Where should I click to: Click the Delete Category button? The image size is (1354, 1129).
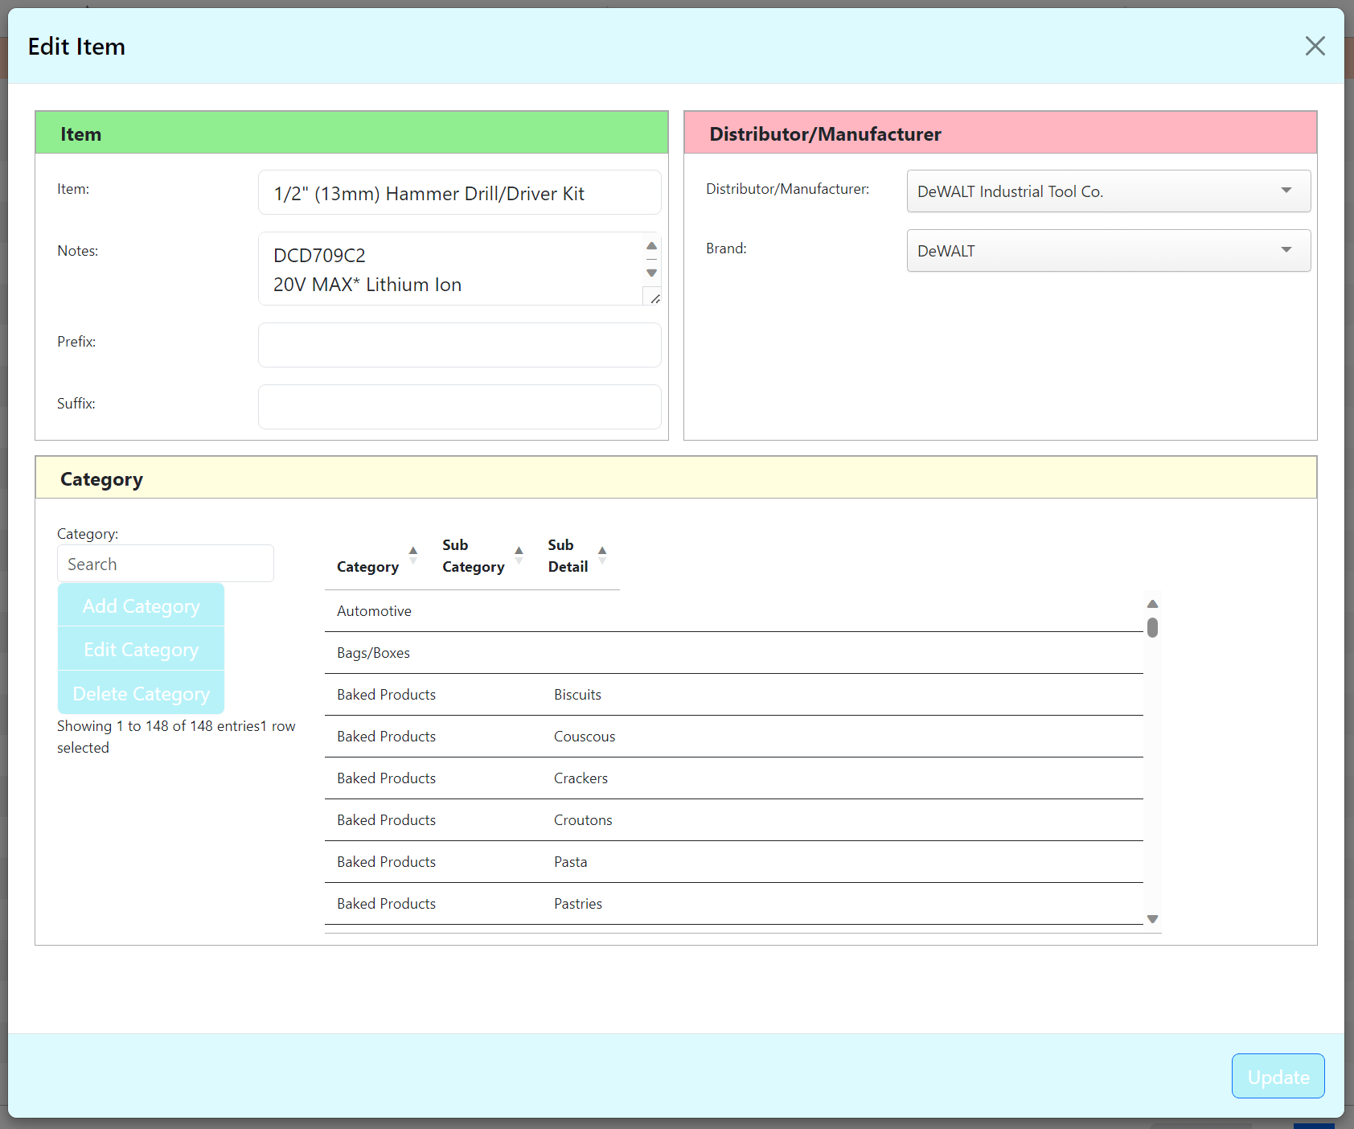click(x=141, y=693)
